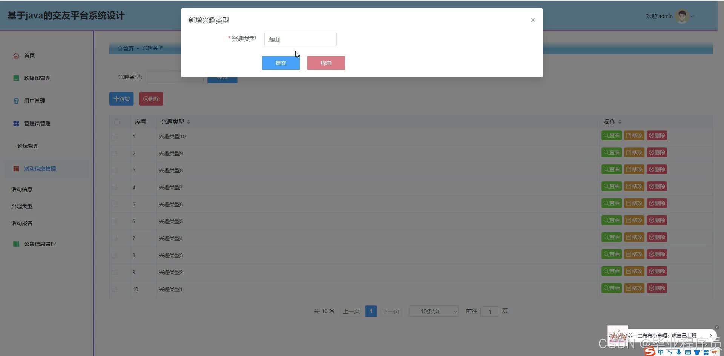Click the 管理员管理 grid icon

[x=16, y=123]
